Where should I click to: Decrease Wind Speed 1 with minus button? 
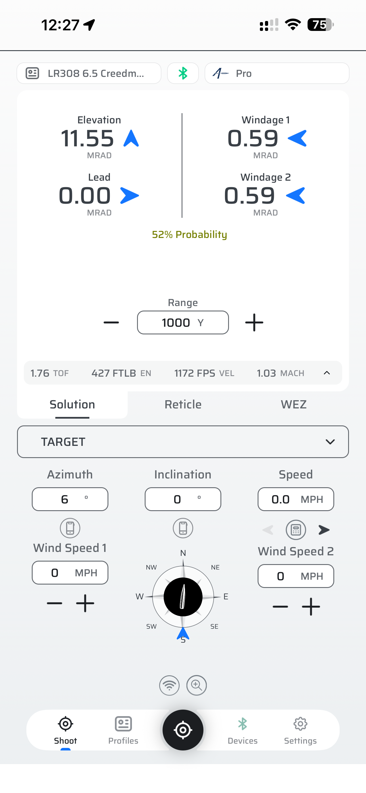[54, 603]
